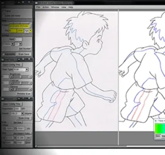
Task: Click the scanned drawing in the left pane
Action: click(76, 71)
